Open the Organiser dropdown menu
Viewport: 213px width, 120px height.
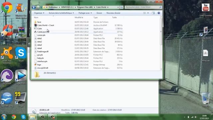[x=39, y=13]
